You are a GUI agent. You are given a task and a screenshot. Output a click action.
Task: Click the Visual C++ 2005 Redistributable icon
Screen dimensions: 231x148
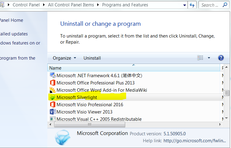(x=53, y=119)
